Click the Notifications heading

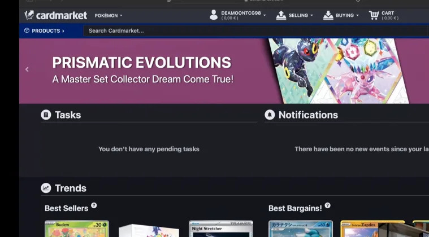tap(309, 115)
